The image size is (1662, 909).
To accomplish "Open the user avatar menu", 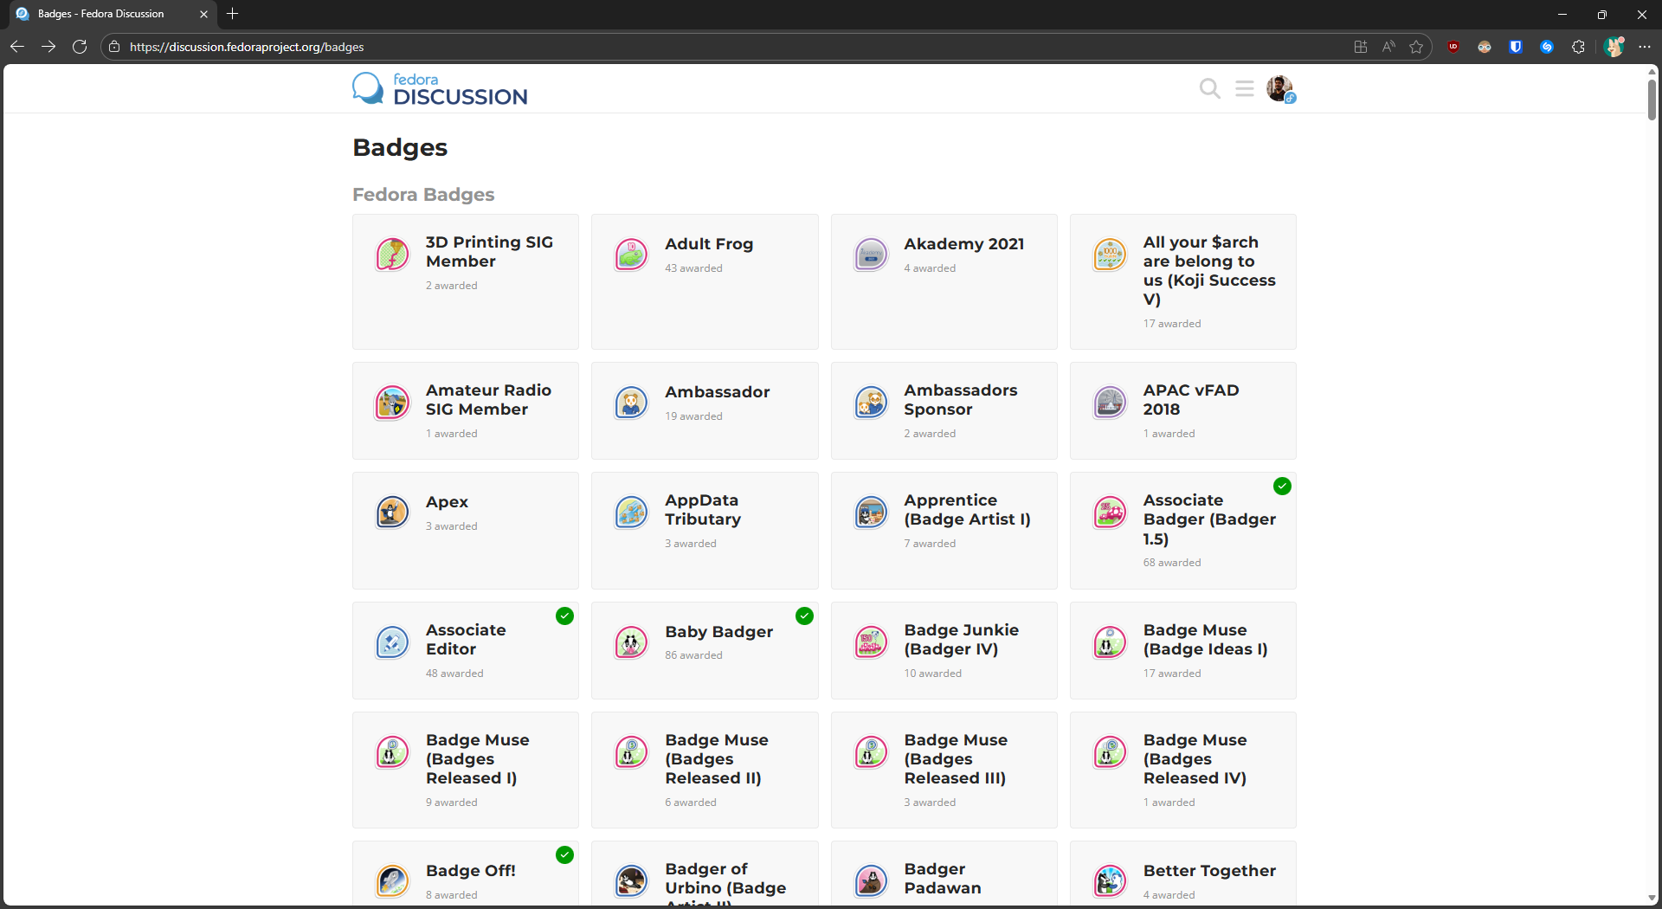I will [1279, 88].
